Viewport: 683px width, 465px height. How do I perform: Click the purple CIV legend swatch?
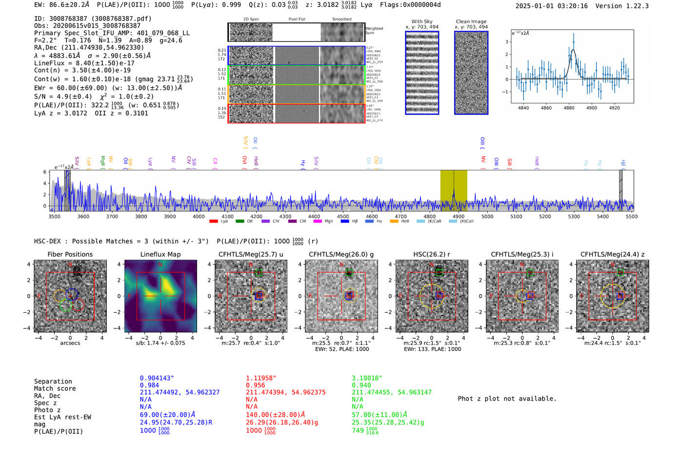pos(265,222)
